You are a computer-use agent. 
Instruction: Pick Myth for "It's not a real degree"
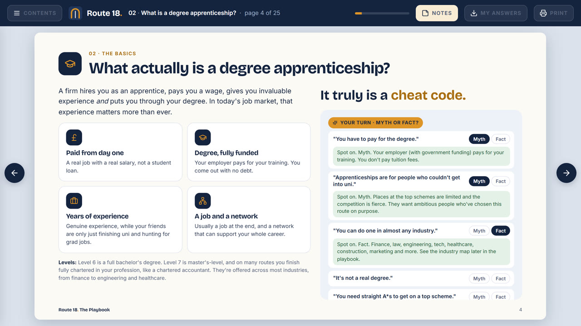coord(479,278)
